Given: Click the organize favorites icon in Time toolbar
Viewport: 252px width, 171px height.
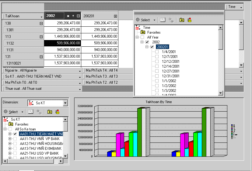Looking at the screenshot, I should pos(190,20).
